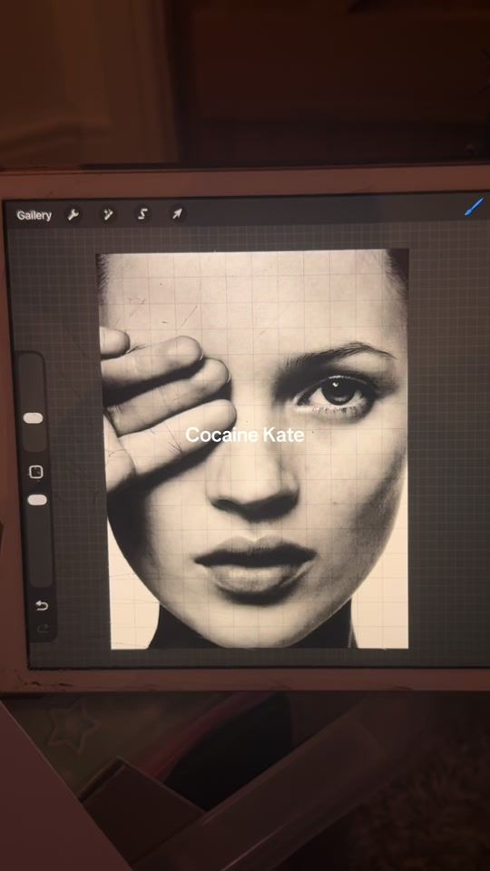
Task: Open the Adjustments magic wand menu
Action: tap(108, 214)
